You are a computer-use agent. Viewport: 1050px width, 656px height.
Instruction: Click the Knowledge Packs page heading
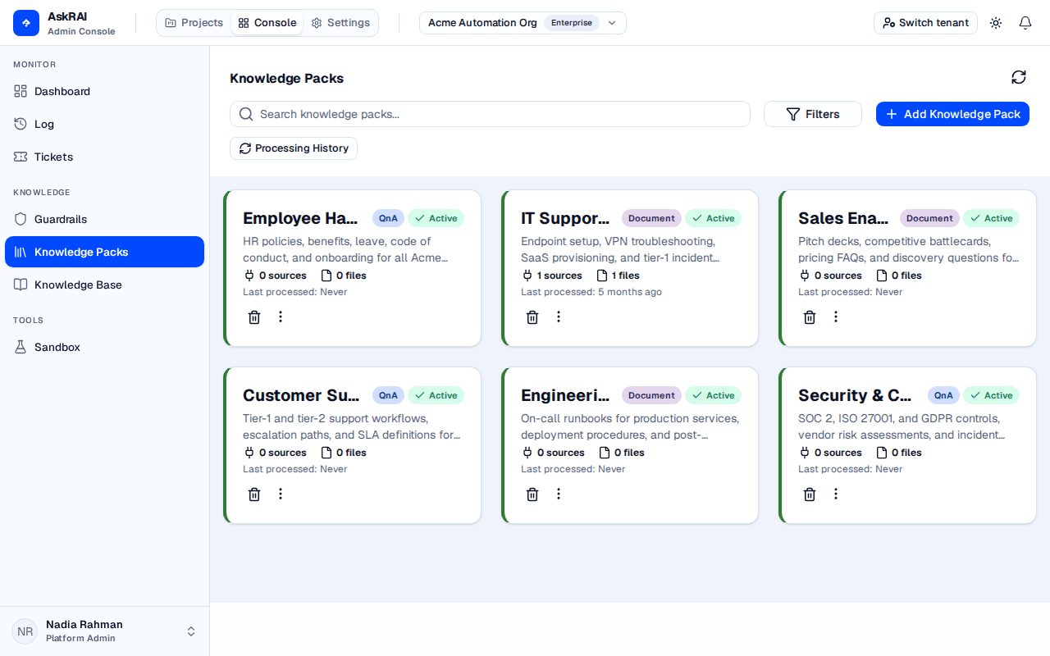286,78
